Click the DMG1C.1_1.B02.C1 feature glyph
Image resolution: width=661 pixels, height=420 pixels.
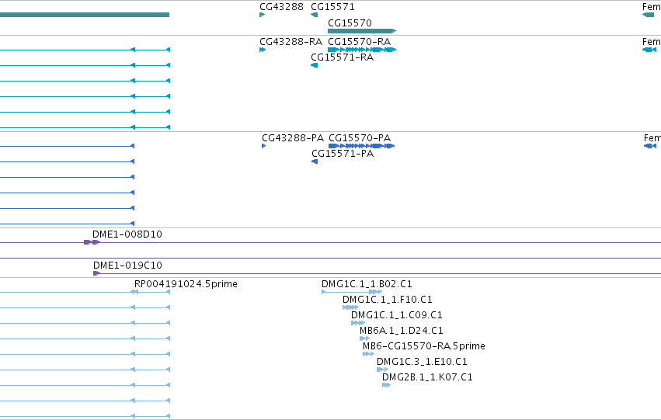point(352,292)
